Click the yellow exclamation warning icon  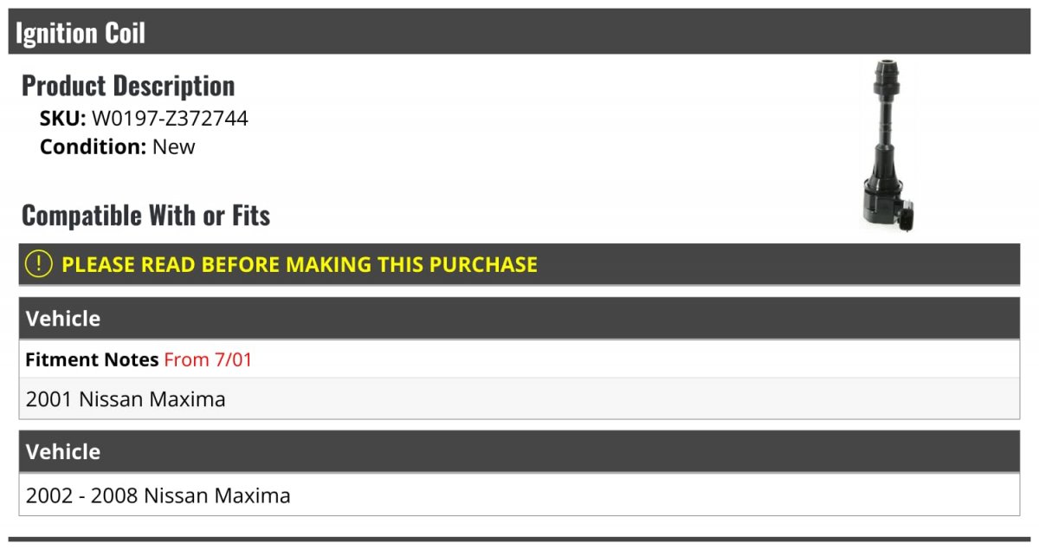tap(39, 264)
